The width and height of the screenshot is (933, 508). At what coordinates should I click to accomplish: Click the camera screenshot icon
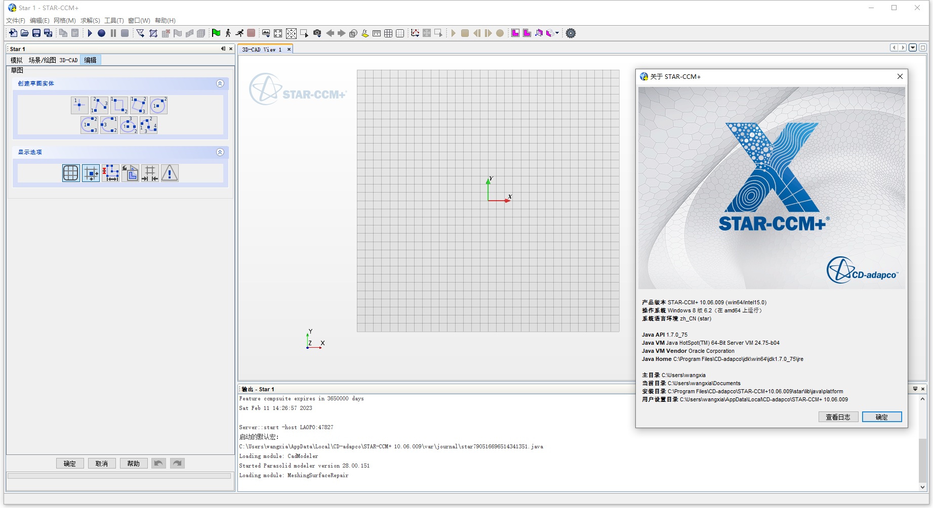point(317,33)
